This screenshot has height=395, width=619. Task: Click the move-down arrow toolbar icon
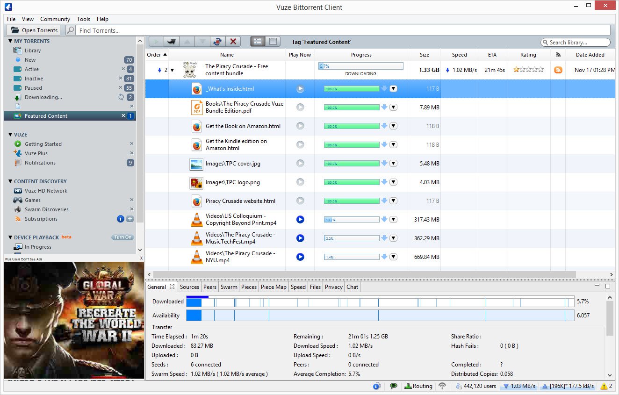(x=202, y=42)
